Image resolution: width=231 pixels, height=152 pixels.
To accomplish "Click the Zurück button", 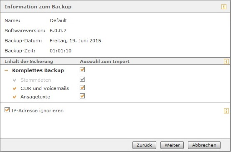I will [144, 145].
